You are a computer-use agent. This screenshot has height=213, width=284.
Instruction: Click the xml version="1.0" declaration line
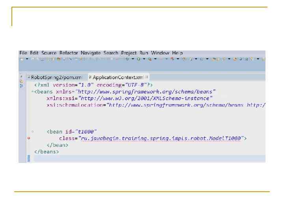(x=93, y=85)
